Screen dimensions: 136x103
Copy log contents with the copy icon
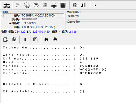coord(36,39)
